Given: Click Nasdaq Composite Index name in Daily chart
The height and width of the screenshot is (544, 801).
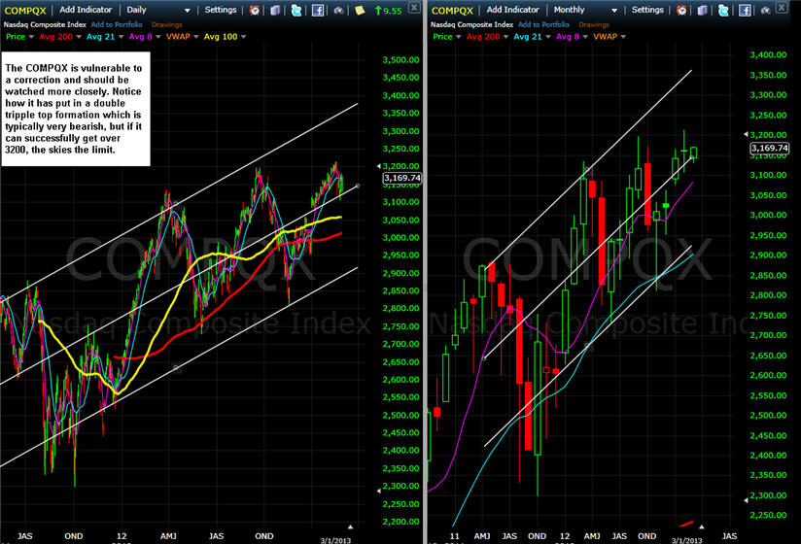Looking at the screenshot, I should (45, 24).
